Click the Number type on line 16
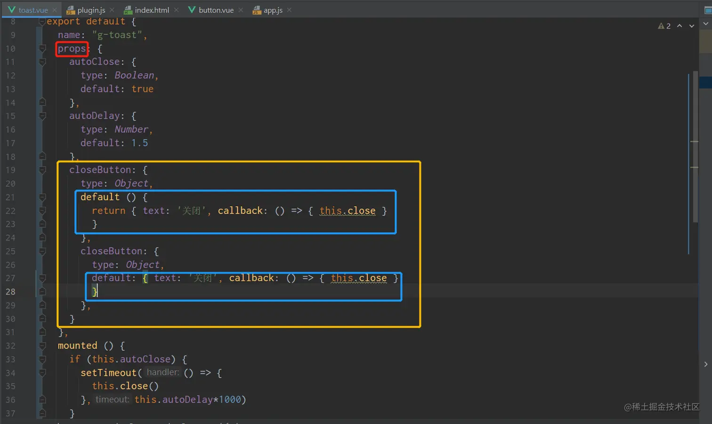This screenshot has width=712, height=424. [131, 129]
